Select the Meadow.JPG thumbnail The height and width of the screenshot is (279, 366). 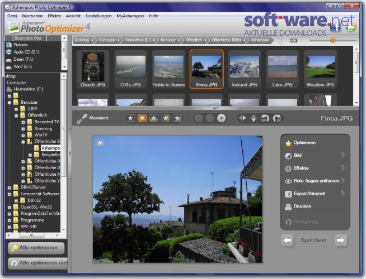coord(320,69)
